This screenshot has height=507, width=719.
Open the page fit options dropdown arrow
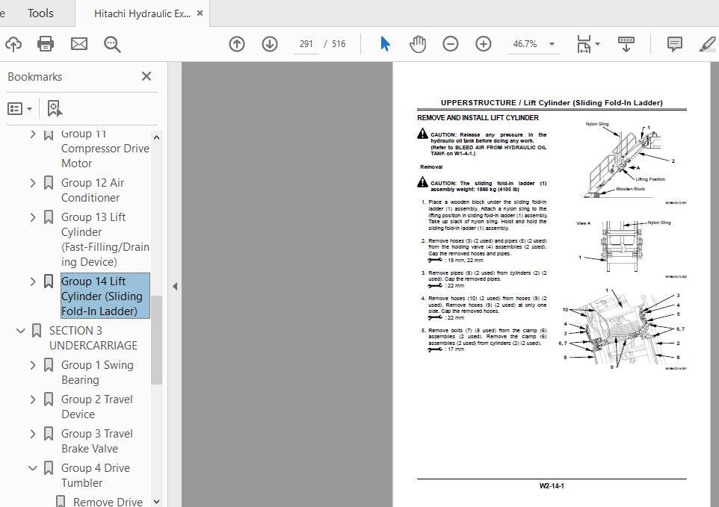597,44
